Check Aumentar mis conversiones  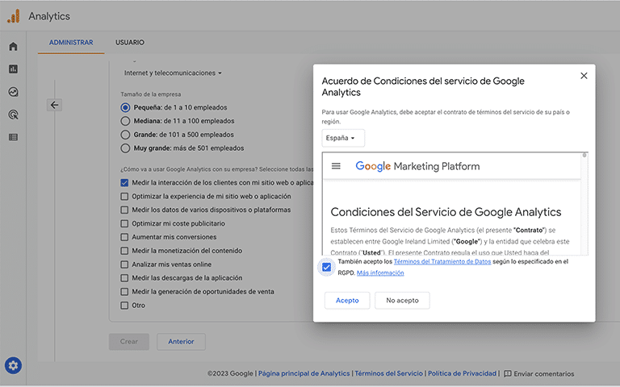[x=124, y=237]
